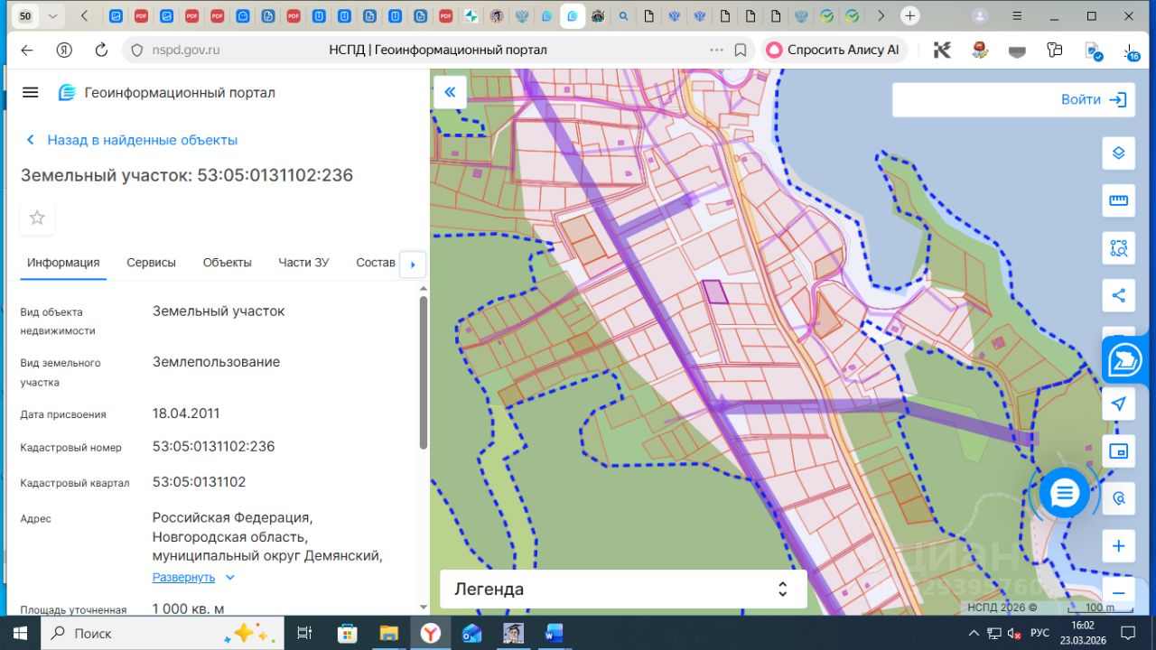The height and width of the screenshot is (650, 1156).
Task: Click the Войти login button
Action: coord(1094,100)
